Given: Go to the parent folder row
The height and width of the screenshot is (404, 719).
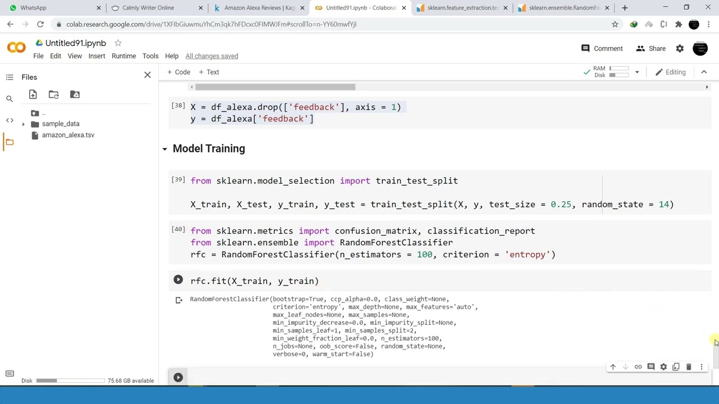Looking at the screenshot, I should tap(39, 113).
